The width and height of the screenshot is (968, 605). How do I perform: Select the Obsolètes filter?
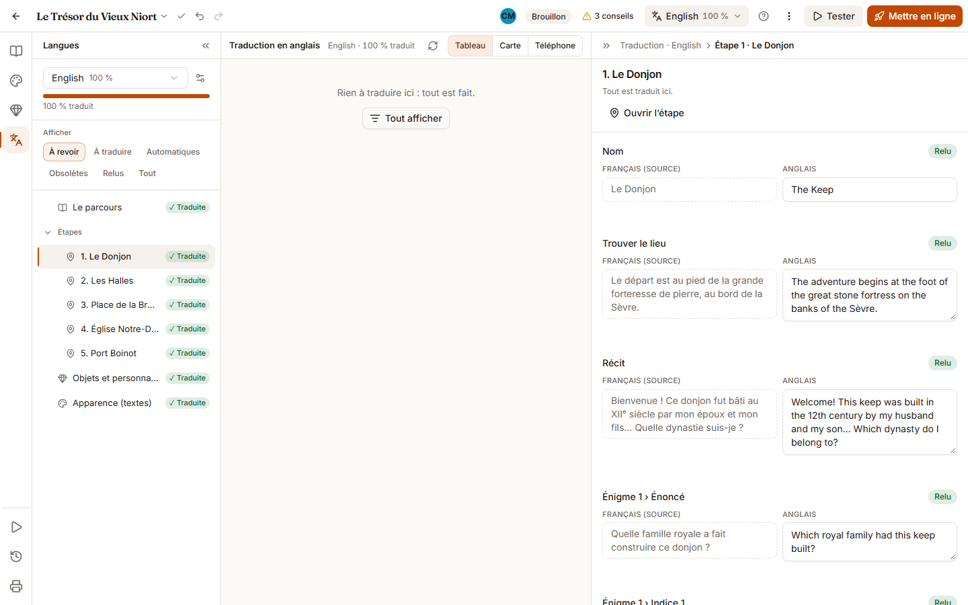(x=69, y=173)
